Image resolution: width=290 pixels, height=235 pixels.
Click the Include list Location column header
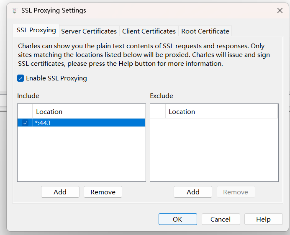point(89,112)
